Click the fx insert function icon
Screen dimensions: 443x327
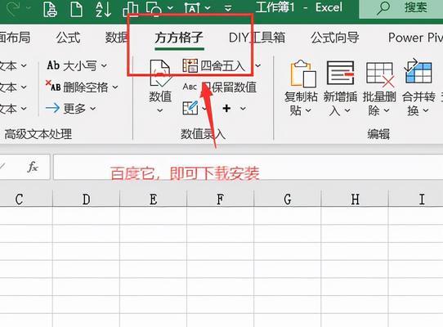point(33,167)
